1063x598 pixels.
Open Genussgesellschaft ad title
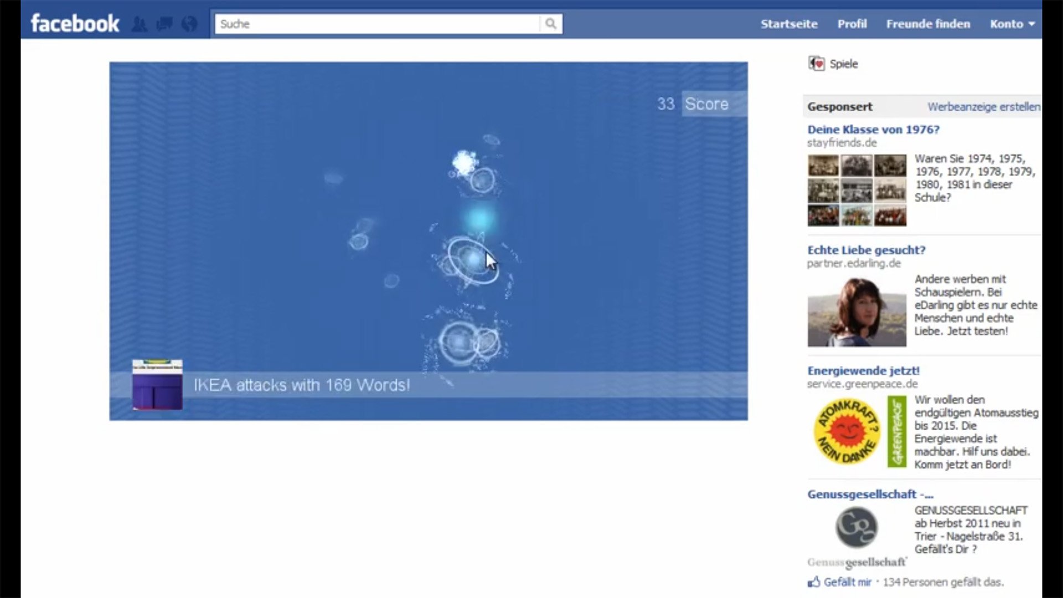pyautogui.click(x=870, y=494)
